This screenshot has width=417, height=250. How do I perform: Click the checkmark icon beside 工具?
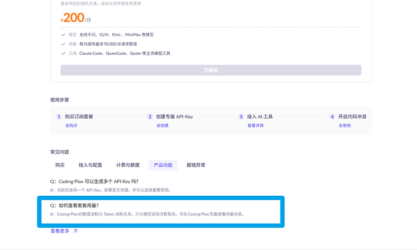click(x=63, y=53)
